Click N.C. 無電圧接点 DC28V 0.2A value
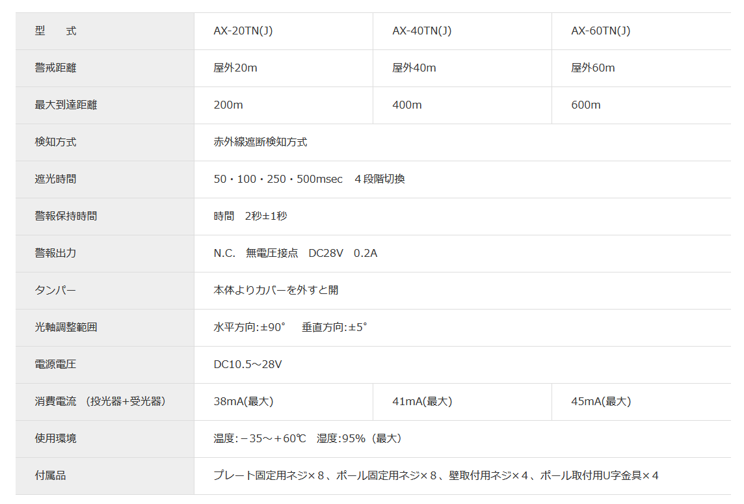Screen dimensions: 744x504 click(296, 253)
